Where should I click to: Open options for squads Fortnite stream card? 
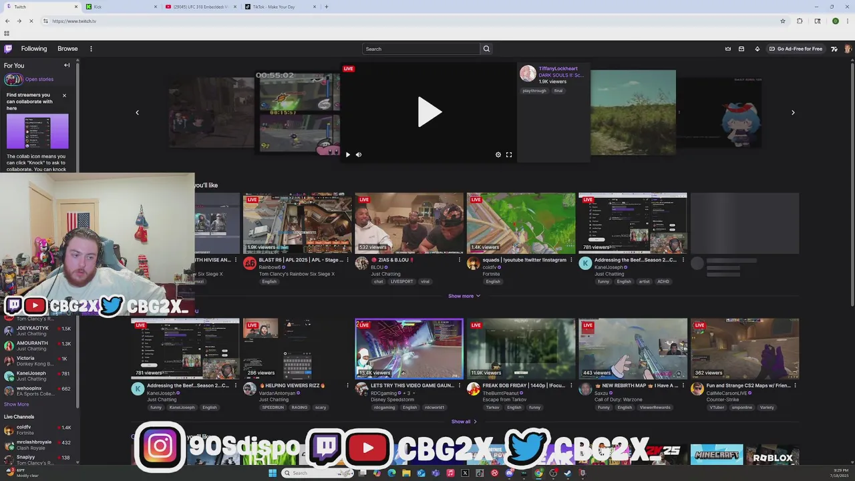571,260
